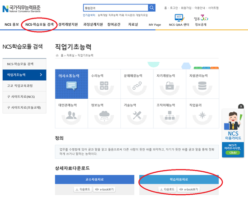
Task: Click 자료실 in the breadcrumb
Action: (70, 55)
